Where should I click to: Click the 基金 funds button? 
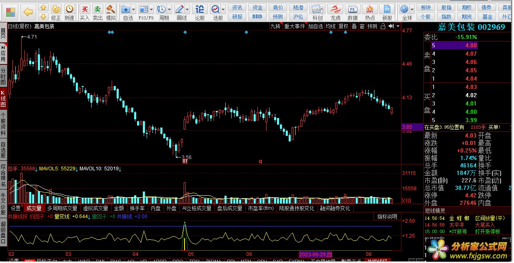tap(487, 17)
